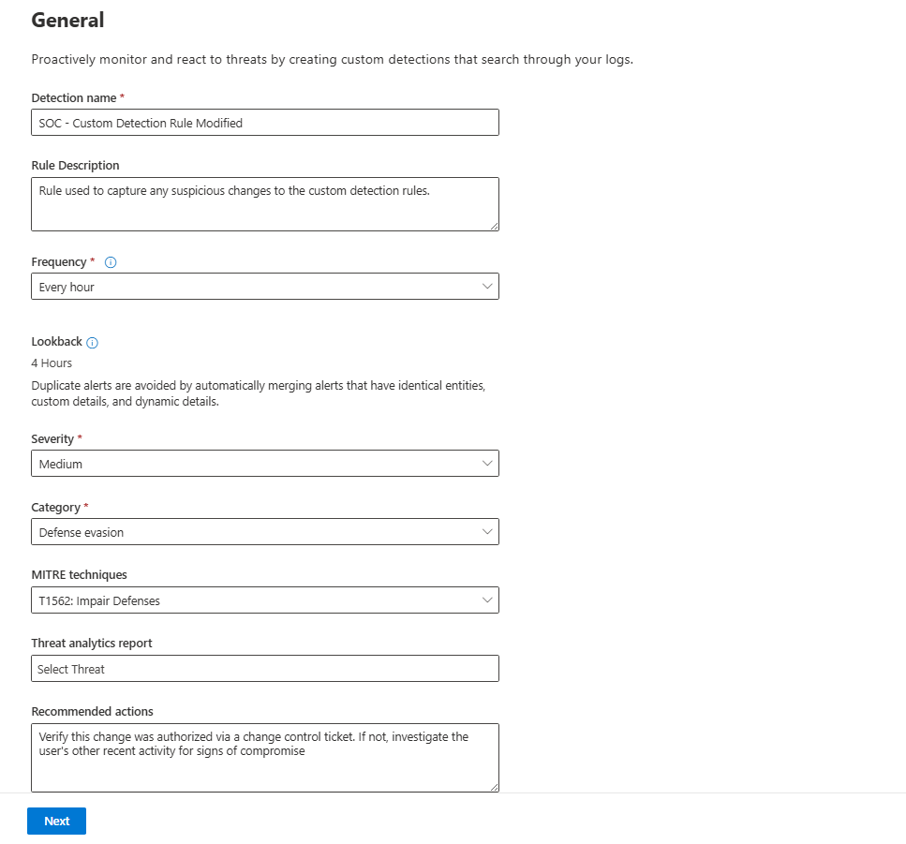The width and height of the screenshot is (906, 844).
Task: Click the '4 Hours' lookback value
Action: click(x=52, y=363)
